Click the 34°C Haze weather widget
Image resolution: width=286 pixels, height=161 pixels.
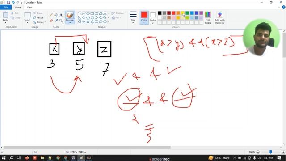click(219, 158)
